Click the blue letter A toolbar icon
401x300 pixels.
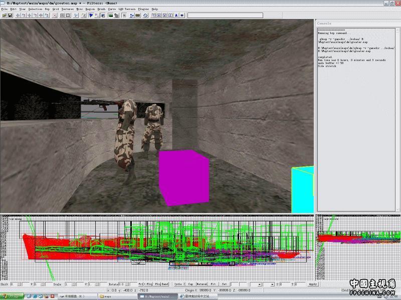[176, 15]
